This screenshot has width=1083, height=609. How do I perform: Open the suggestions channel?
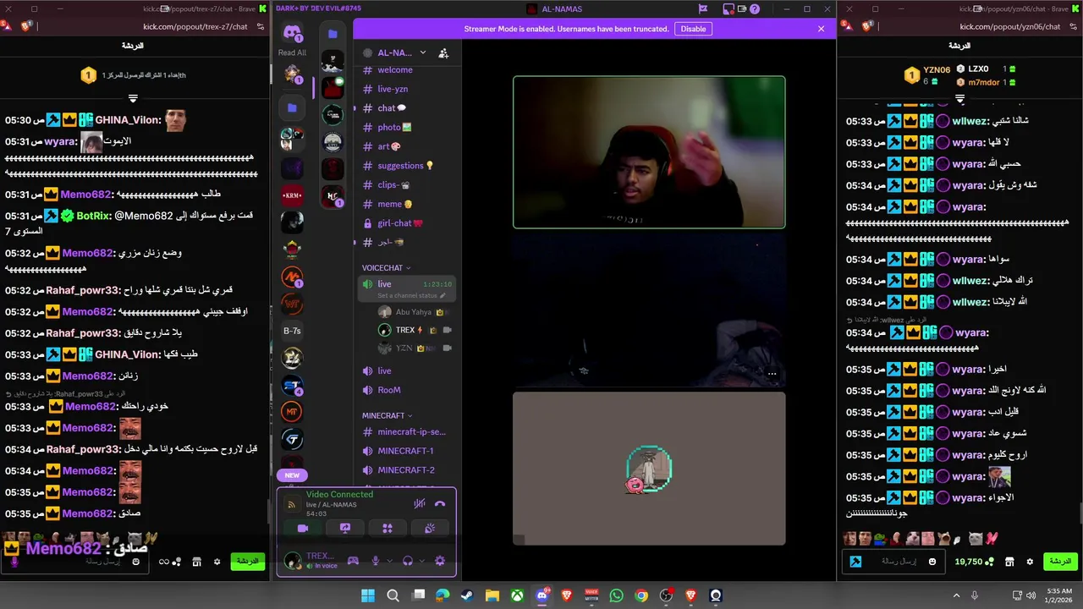[406, 166]
